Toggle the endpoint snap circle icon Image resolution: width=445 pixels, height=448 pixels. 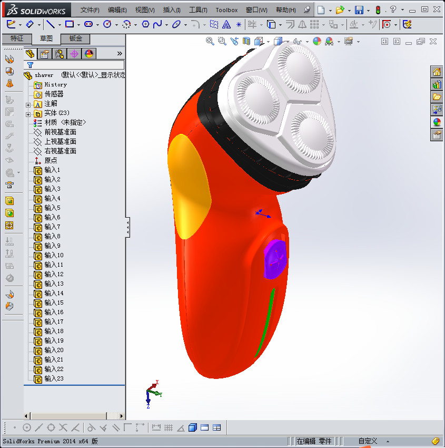click(26, 428)
